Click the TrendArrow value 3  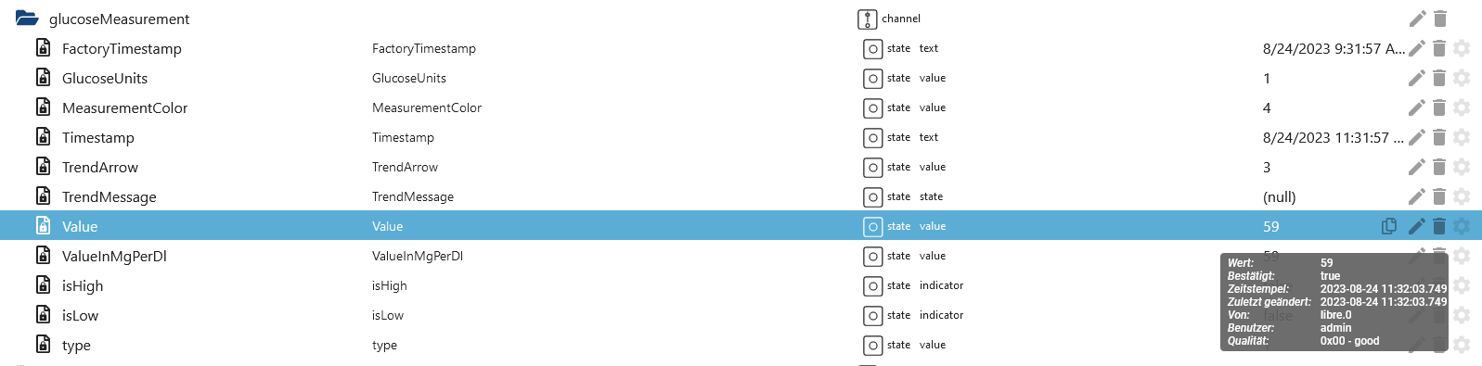tap(1267, 167)
